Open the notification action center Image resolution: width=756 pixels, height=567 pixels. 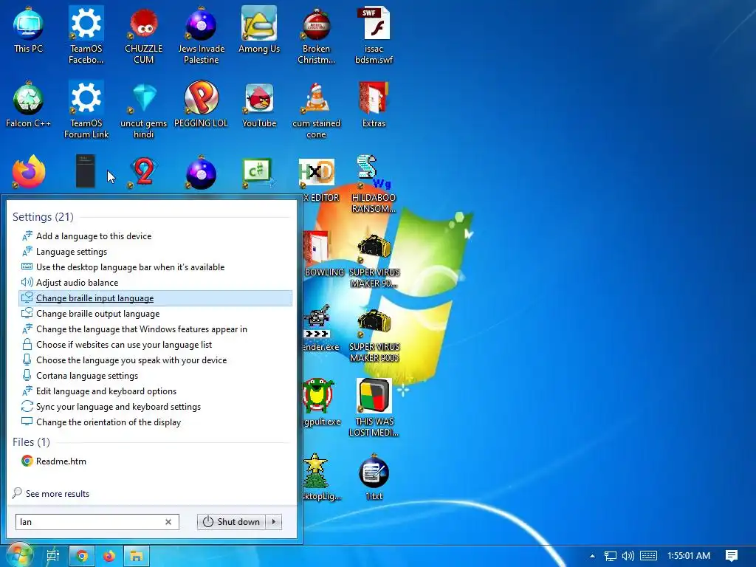(732, 556)
